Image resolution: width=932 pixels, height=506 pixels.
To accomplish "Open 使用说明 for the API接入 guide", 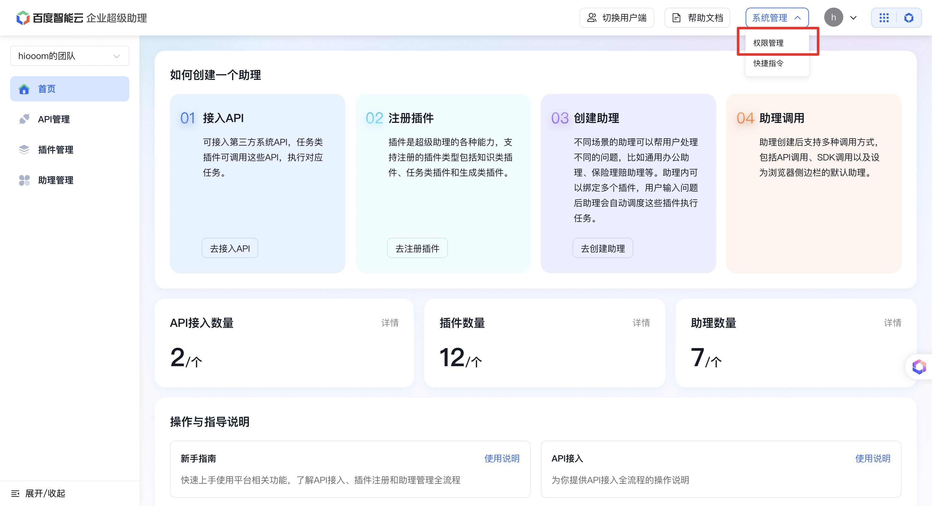I will pyautogui.click(x=873, y=458).
